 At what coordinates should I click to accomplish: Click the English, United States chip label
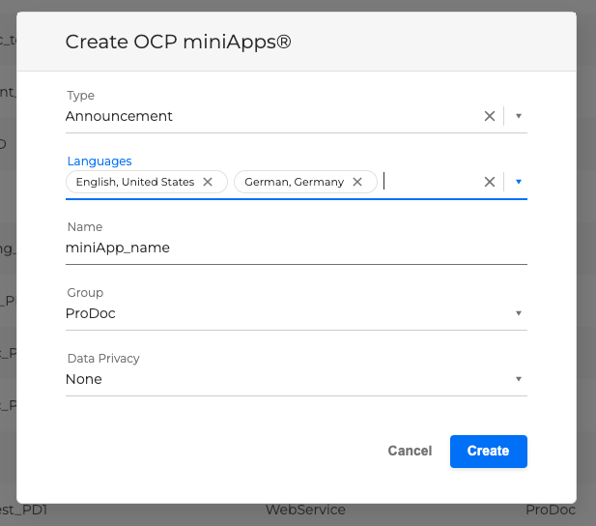point(135,182)
